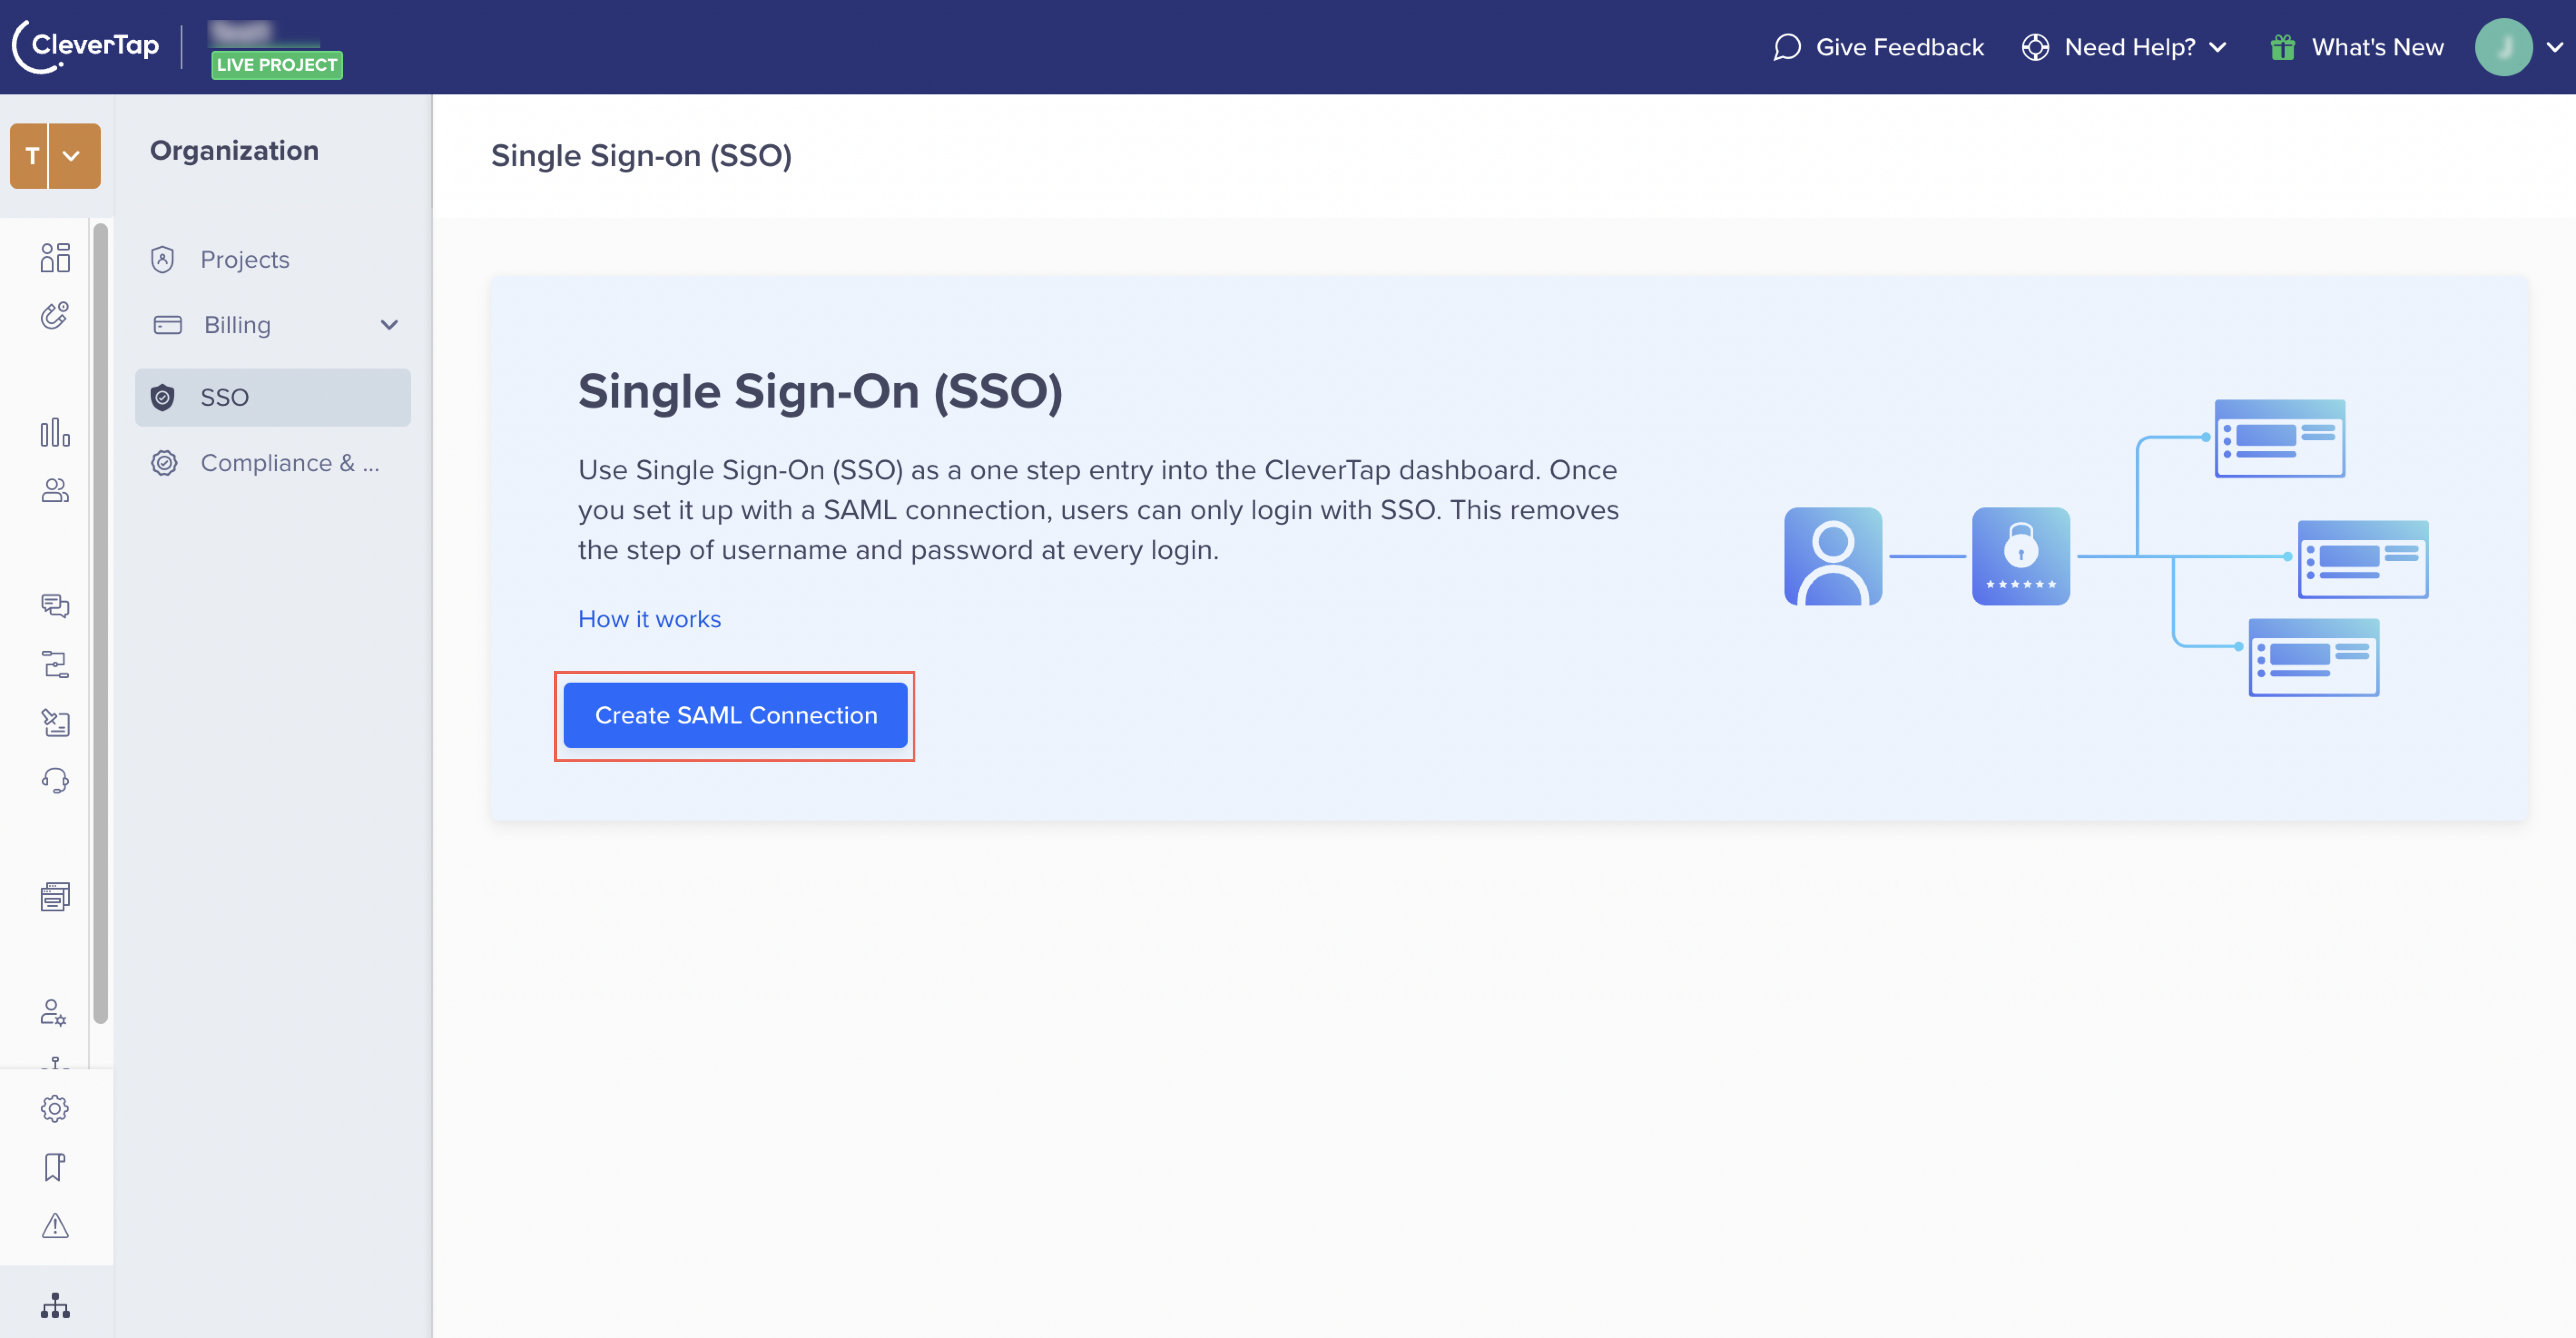Click the SSO diagram padlock figure
This screenshot has width=2576, height=1338.
[2020, 556]
